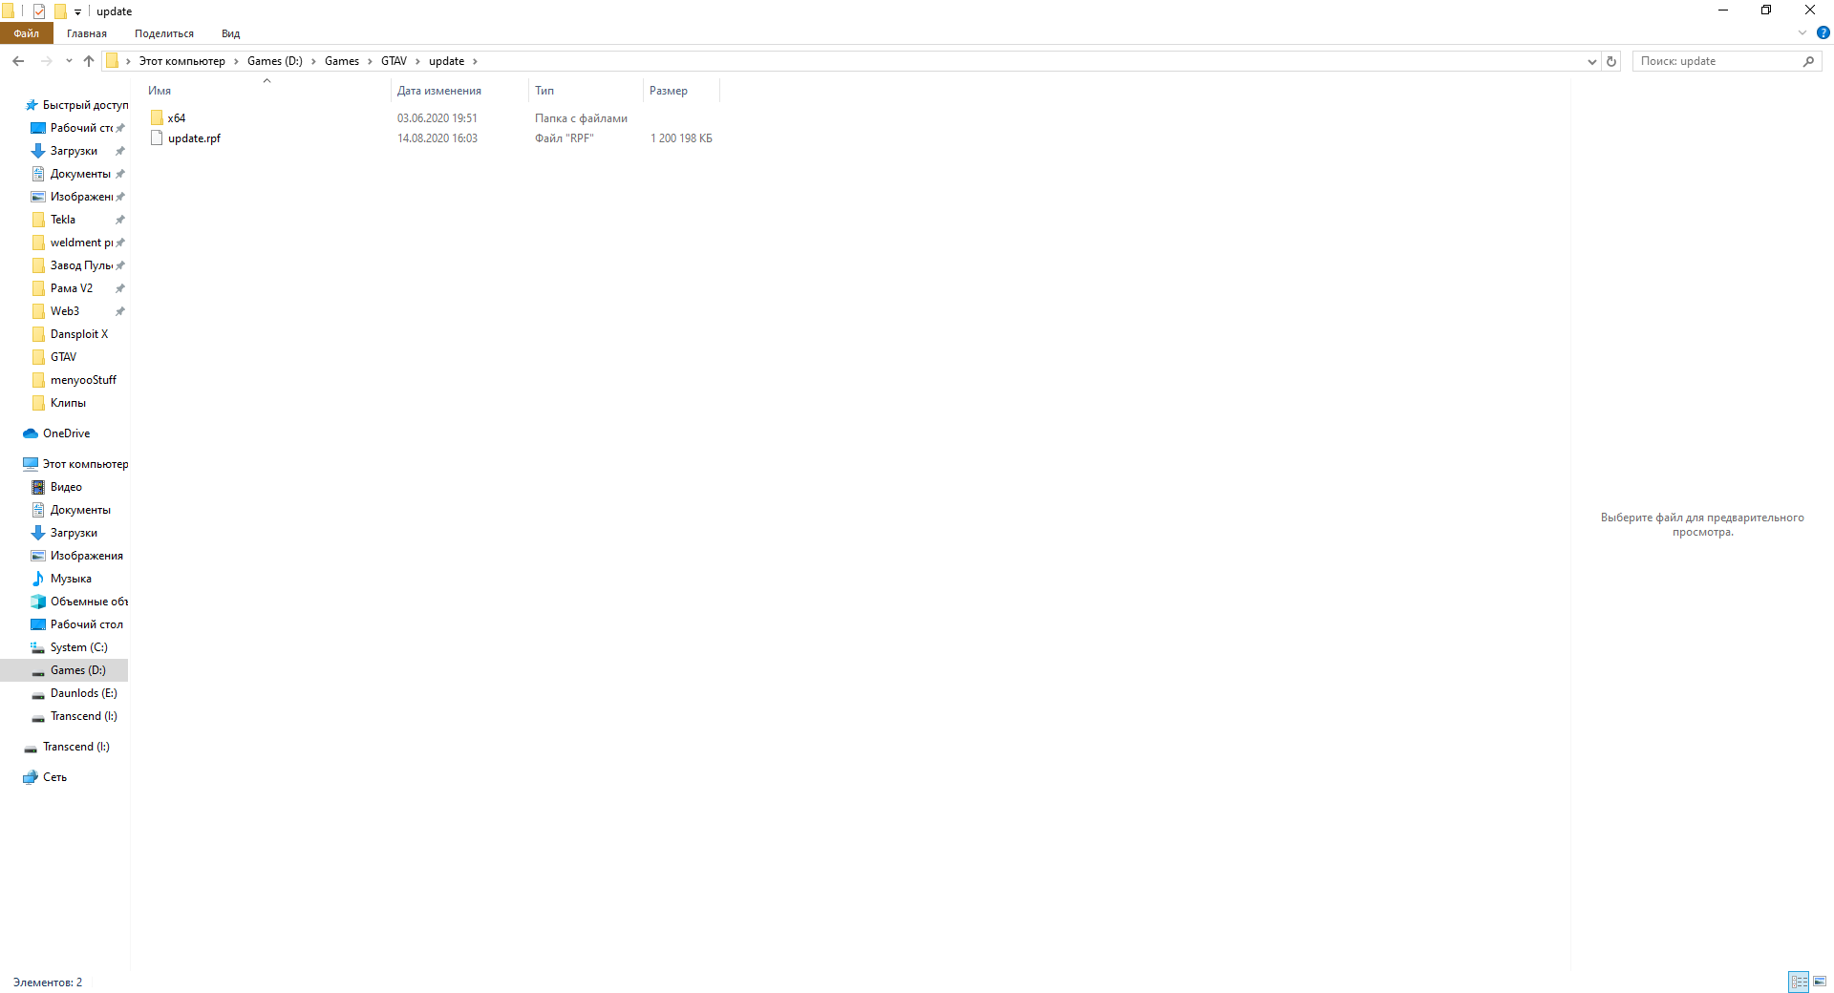Open the Файл menu tab
Screen dimensions: 1834x993
pyautogui.click(x=27, y=33)
